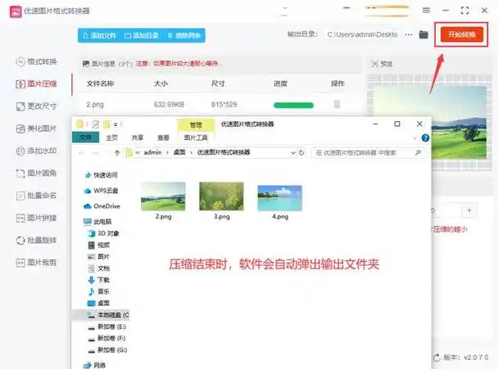Click the Explorer quick access properties checkmark icon
Image resolution: width=498 pixels, height=369 pixels.
click(x=95, y=124)
